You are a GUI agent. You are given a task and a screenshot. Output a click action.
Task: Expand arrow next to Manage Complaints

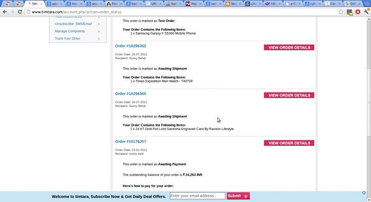99,32
